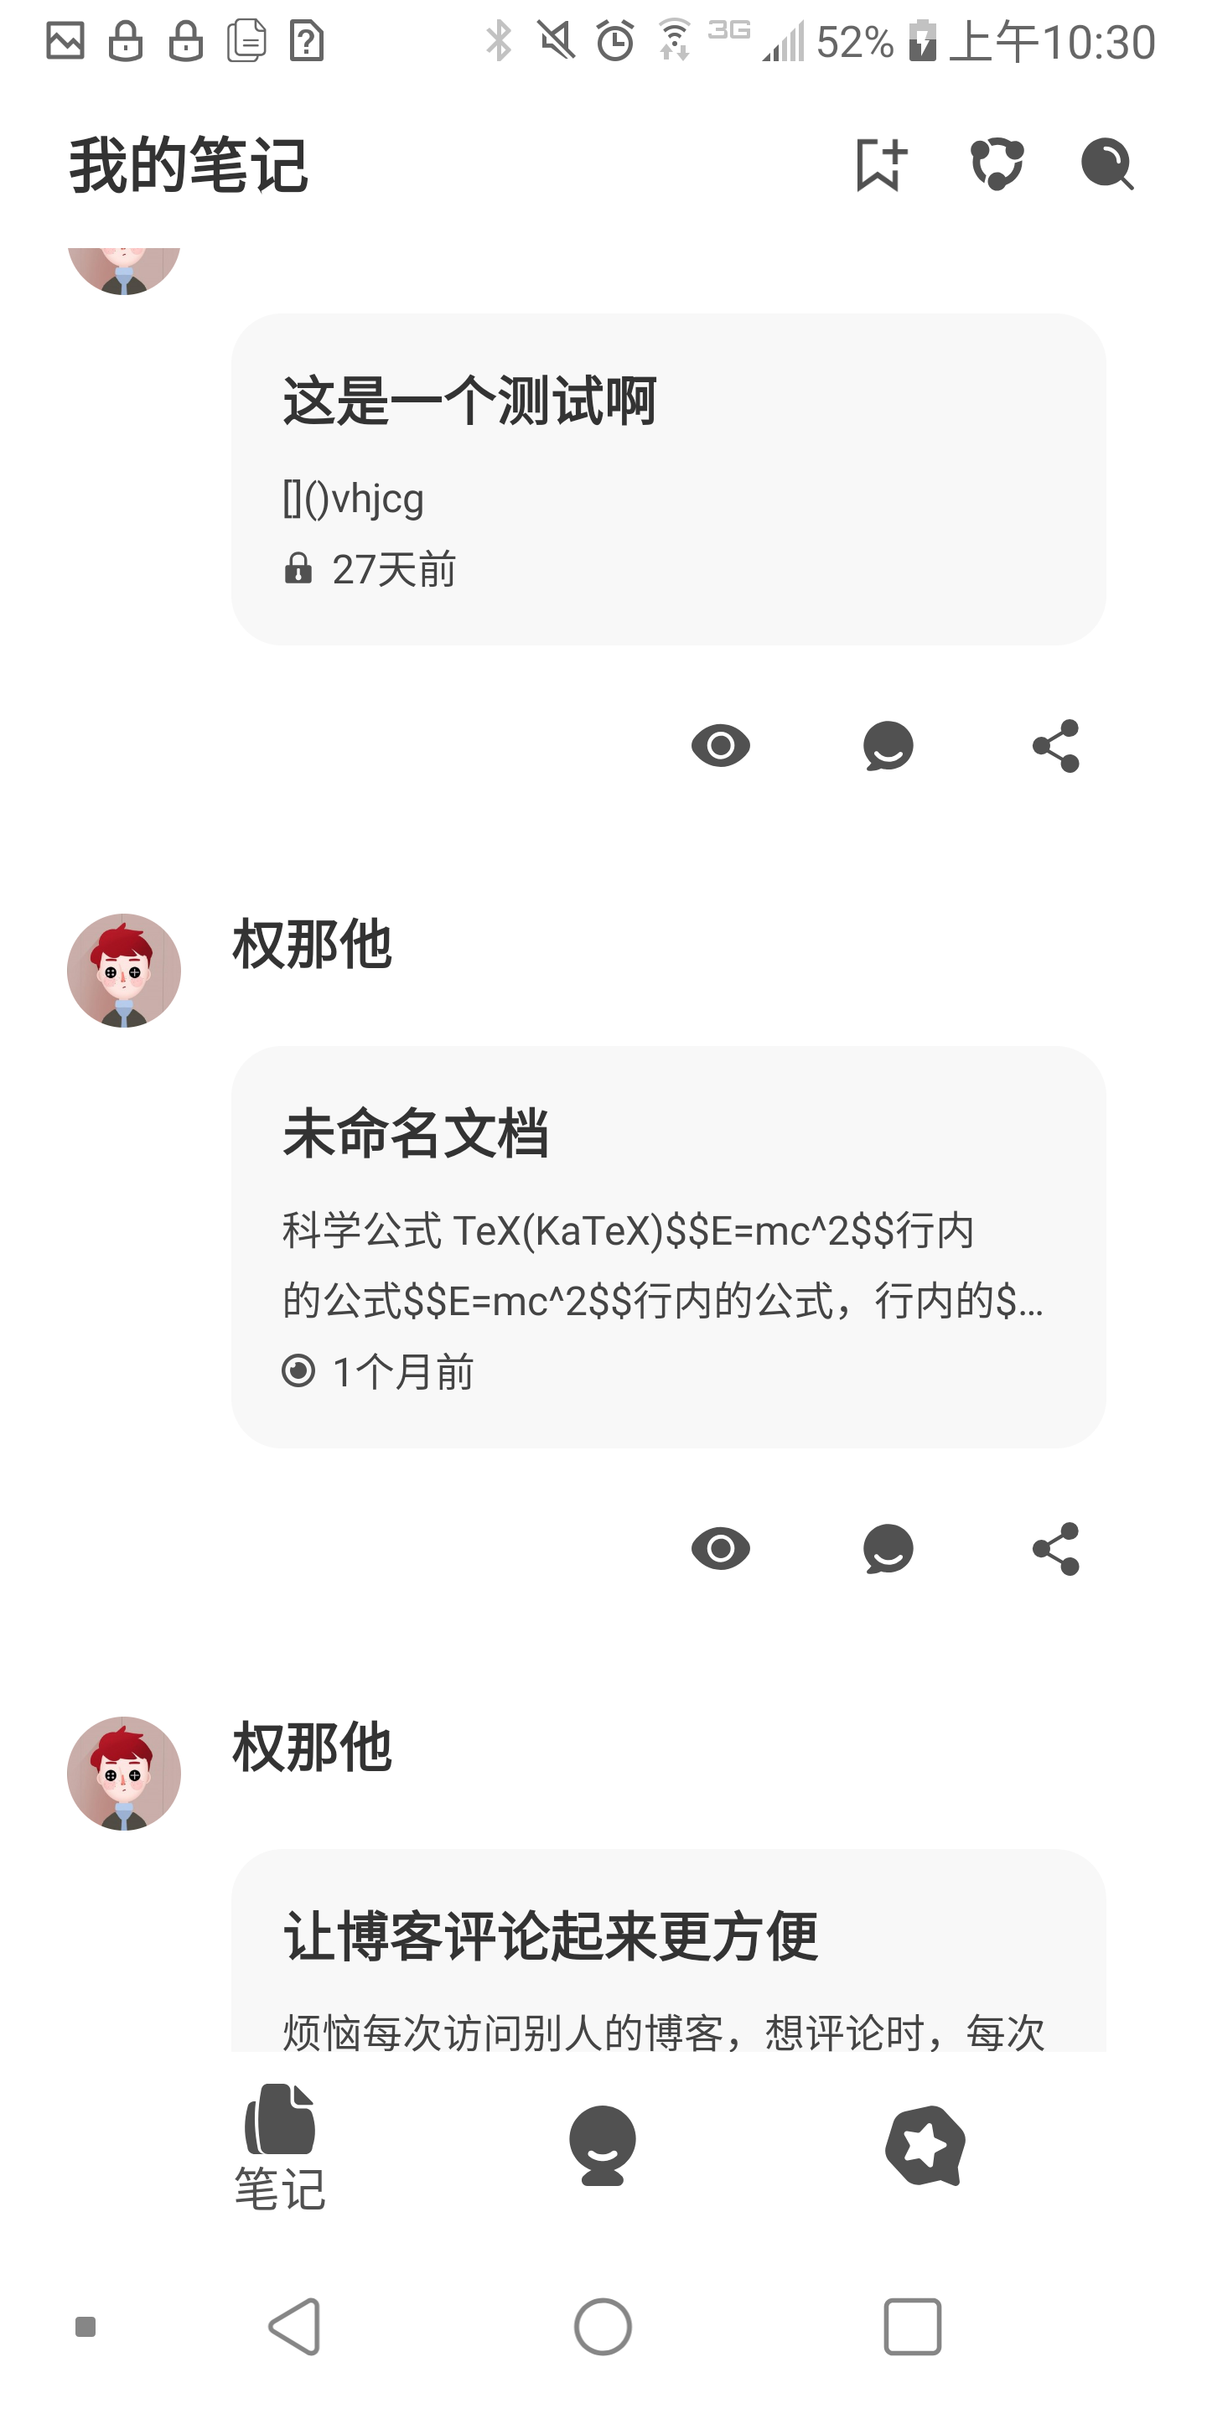Open the star badge tab
The image size is (1207, 2414).
[926, 2146]
